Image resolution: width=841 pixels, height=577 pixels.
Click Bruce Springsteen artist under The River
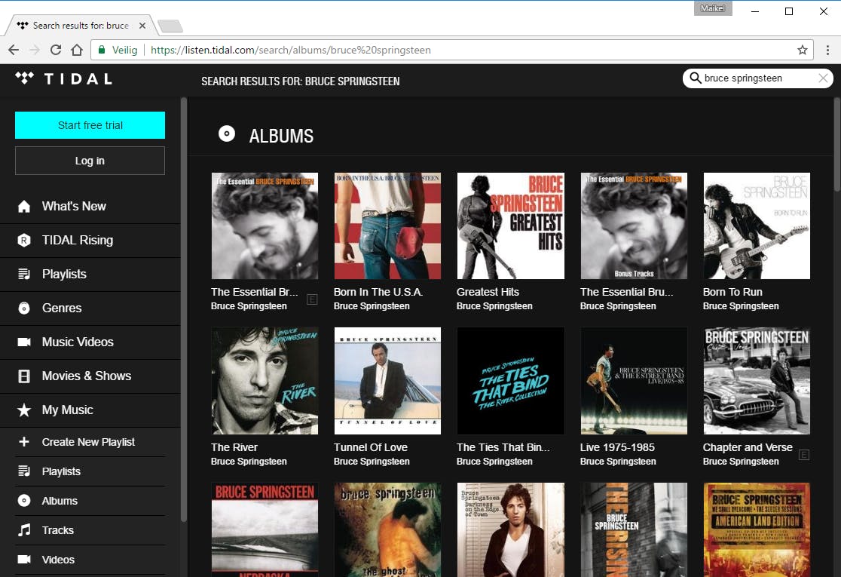tap(249, 461)
